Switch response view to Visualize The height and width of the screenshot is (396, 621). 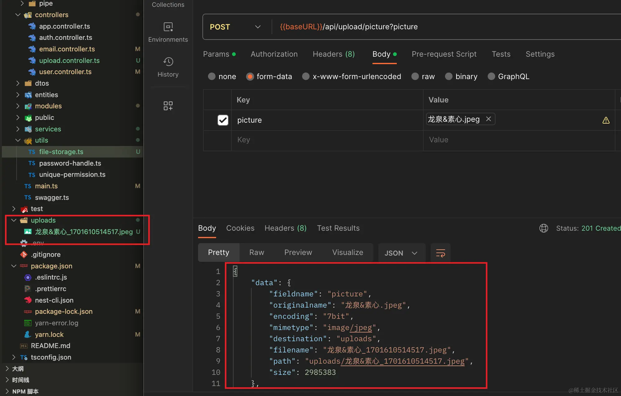pyautogui.click(x=348, y=252)
